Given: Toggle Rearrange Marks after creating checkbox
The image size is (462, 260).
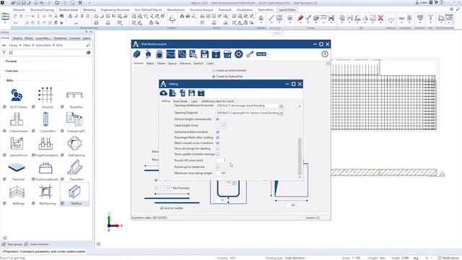Looking at the screenshot, I should click(217, 137).
